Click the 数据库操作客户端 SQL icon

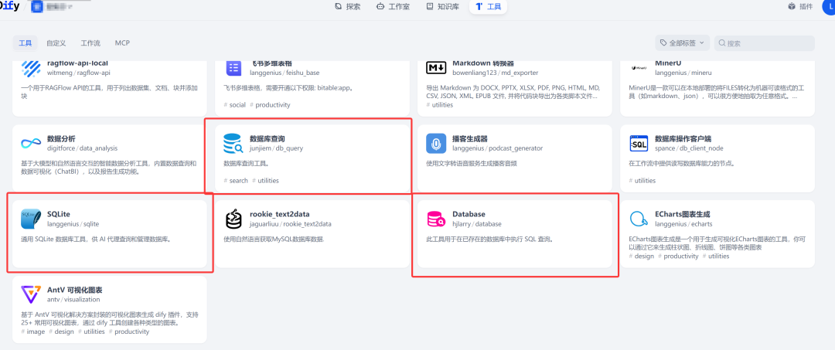639,144
